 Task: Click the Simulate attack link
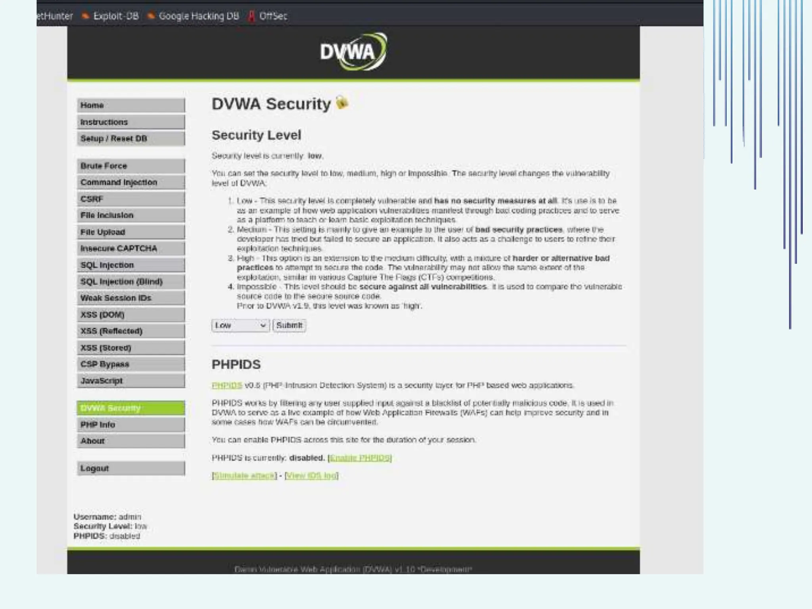[x=244, y=475]
